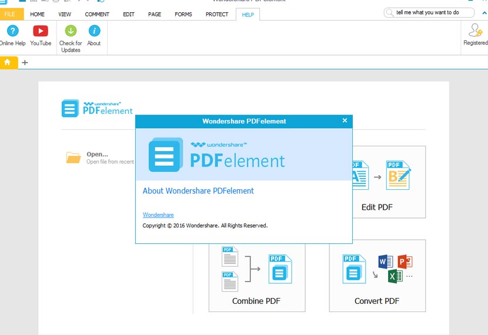The width and height of the screenshot is (488, 335).
Task: Click 'Open file from recent' text
Action: tap(110, 162)
